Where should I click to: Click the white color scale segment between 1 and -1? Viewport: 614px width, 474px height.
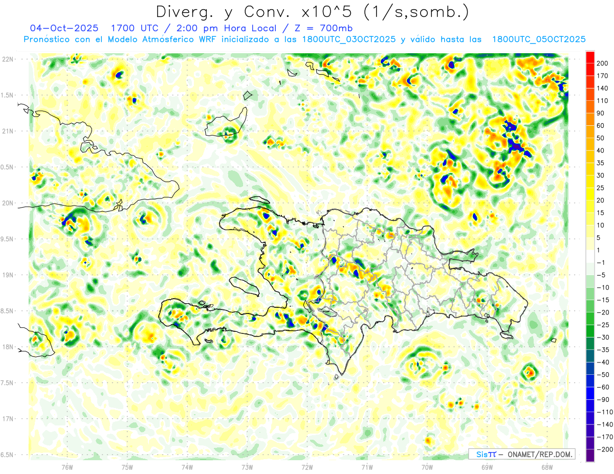590,256
